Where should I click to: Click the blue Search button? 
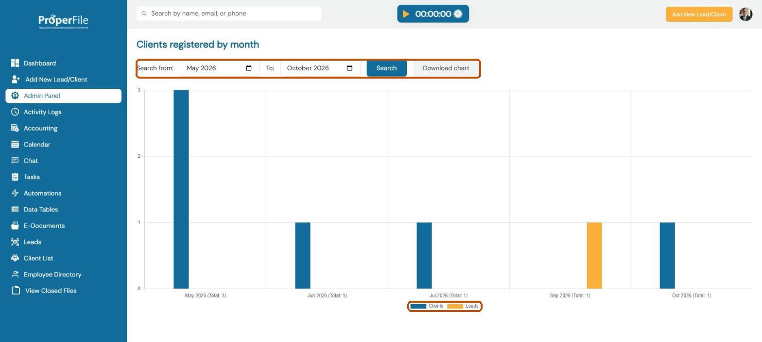click(x=386, y=68)
